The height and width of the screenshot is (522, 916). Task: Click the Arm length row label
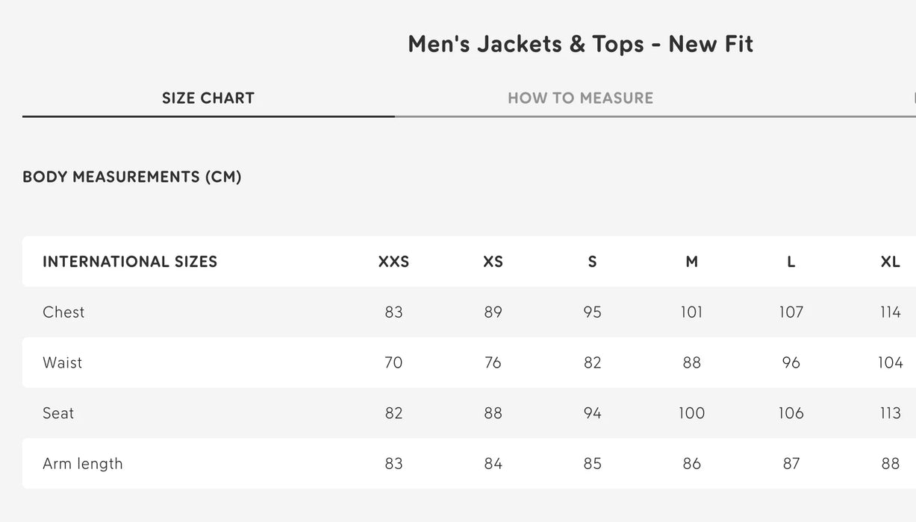point(83,463)
